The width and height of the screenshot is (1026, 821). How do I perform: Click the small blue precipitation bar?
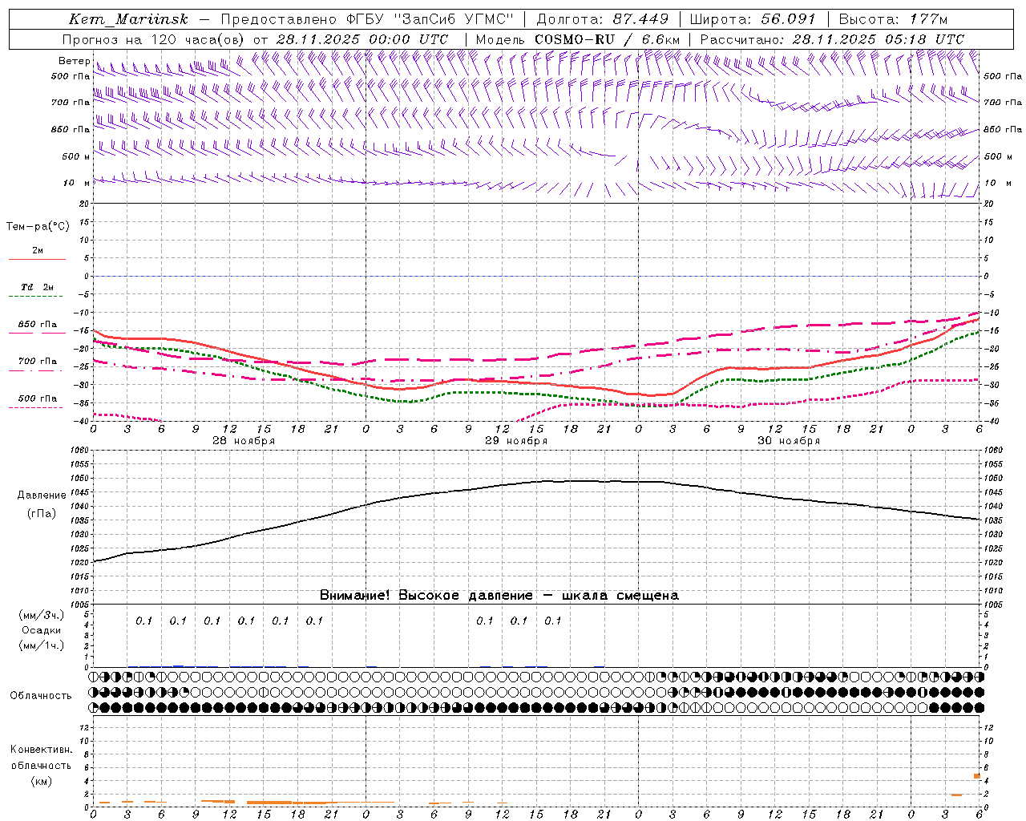click(x=178, y=666)
